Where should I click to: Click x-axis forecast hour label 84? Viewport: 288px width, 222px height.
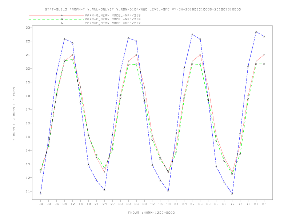pos(264,204)
